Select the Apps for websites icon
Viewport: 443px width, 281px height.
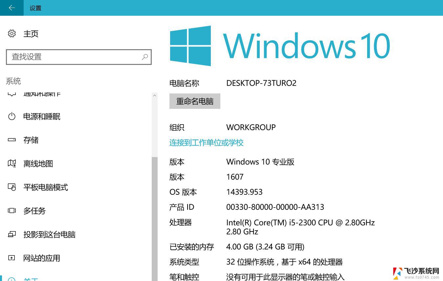point(12,258)
